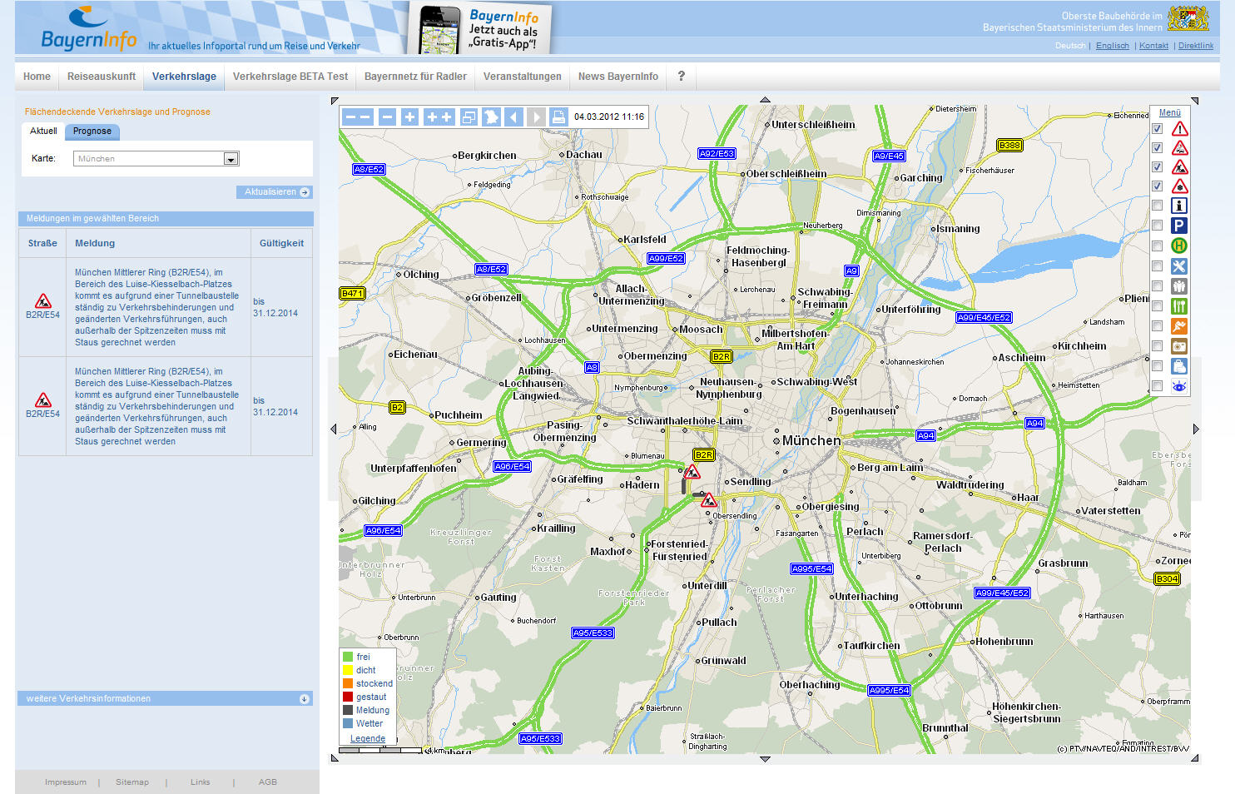Open the Legende link under the legend

(368, 739)
